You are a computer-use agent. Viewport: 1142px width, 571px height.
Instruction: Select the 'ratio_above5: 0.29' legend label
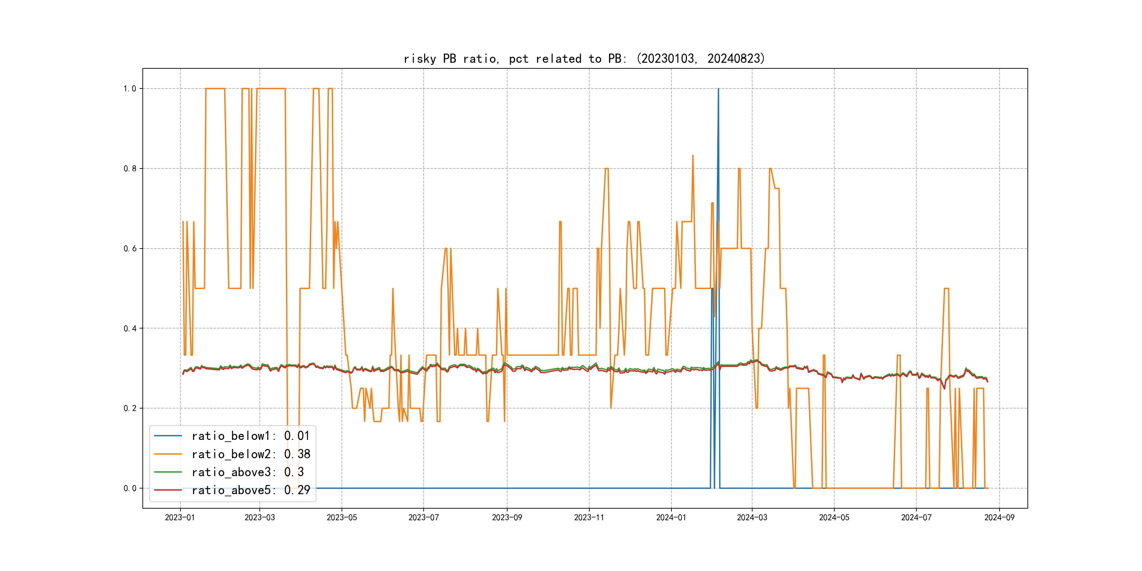(x=251, y=490)
